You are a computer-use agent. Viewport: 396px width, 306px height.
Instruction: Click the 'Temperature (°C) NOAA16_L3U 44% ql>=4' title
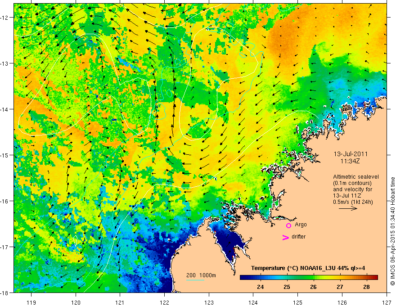pos(308,268)
